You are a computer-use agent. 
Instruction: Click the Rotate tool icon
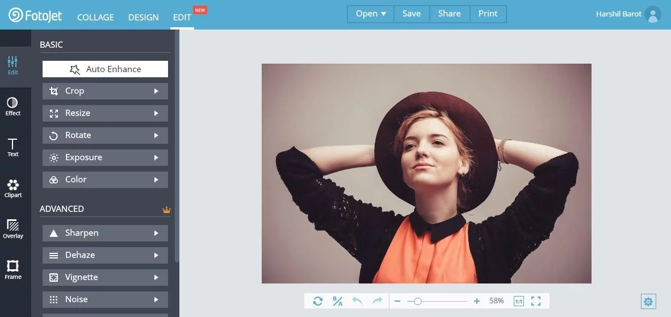(53, 136)
